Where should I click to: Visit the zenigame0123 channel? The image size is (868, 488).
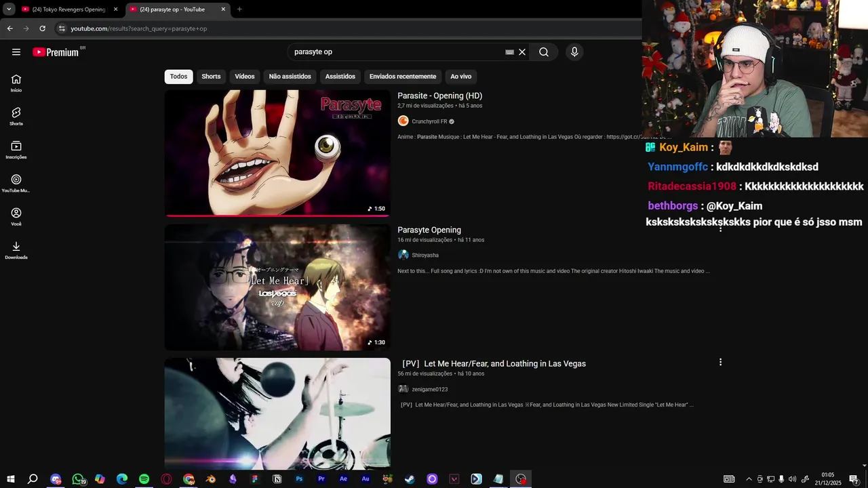[x=429, y=389]
